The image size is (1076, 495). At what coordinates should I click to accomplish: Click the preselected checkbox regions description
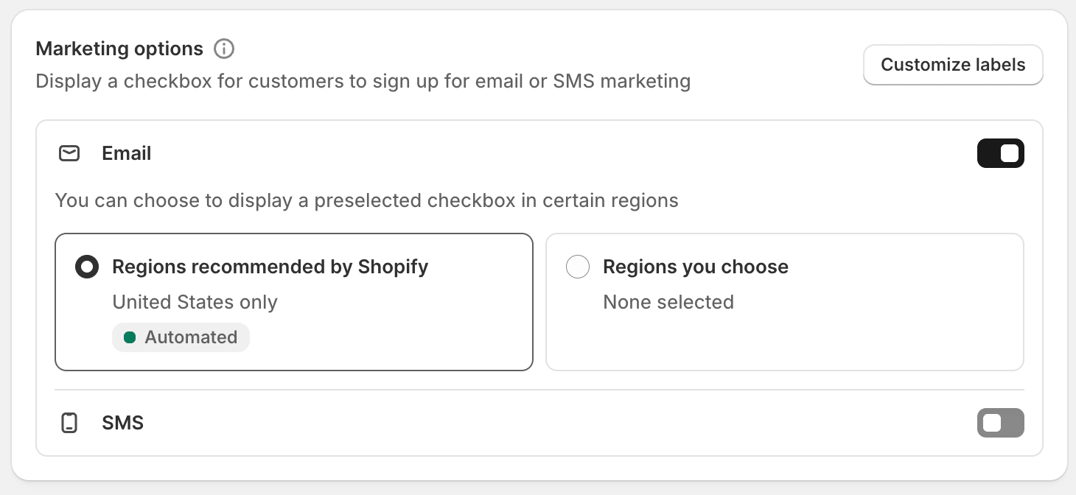click(366, 200)
